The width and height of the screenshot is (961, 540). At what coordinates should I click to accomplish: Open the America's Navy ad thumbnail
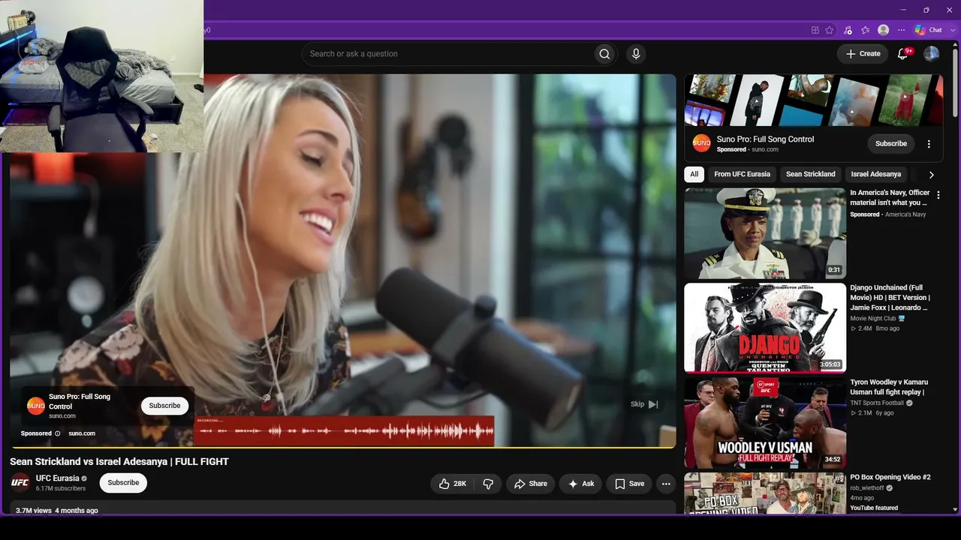coord(765,233)
